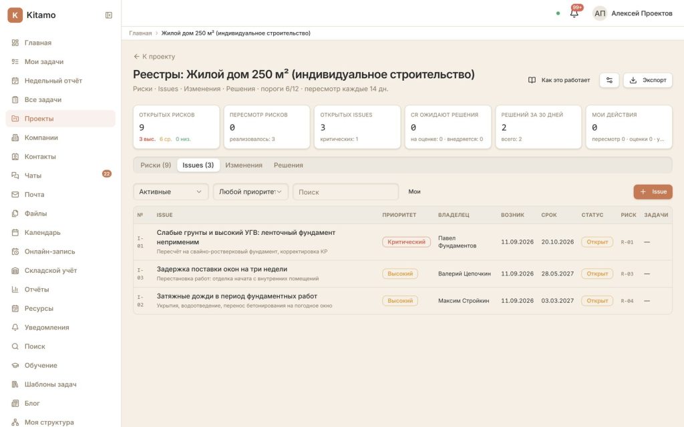
Task: Open issue Задержка поставки окон на три недели
Action: (x=222, y=270)
